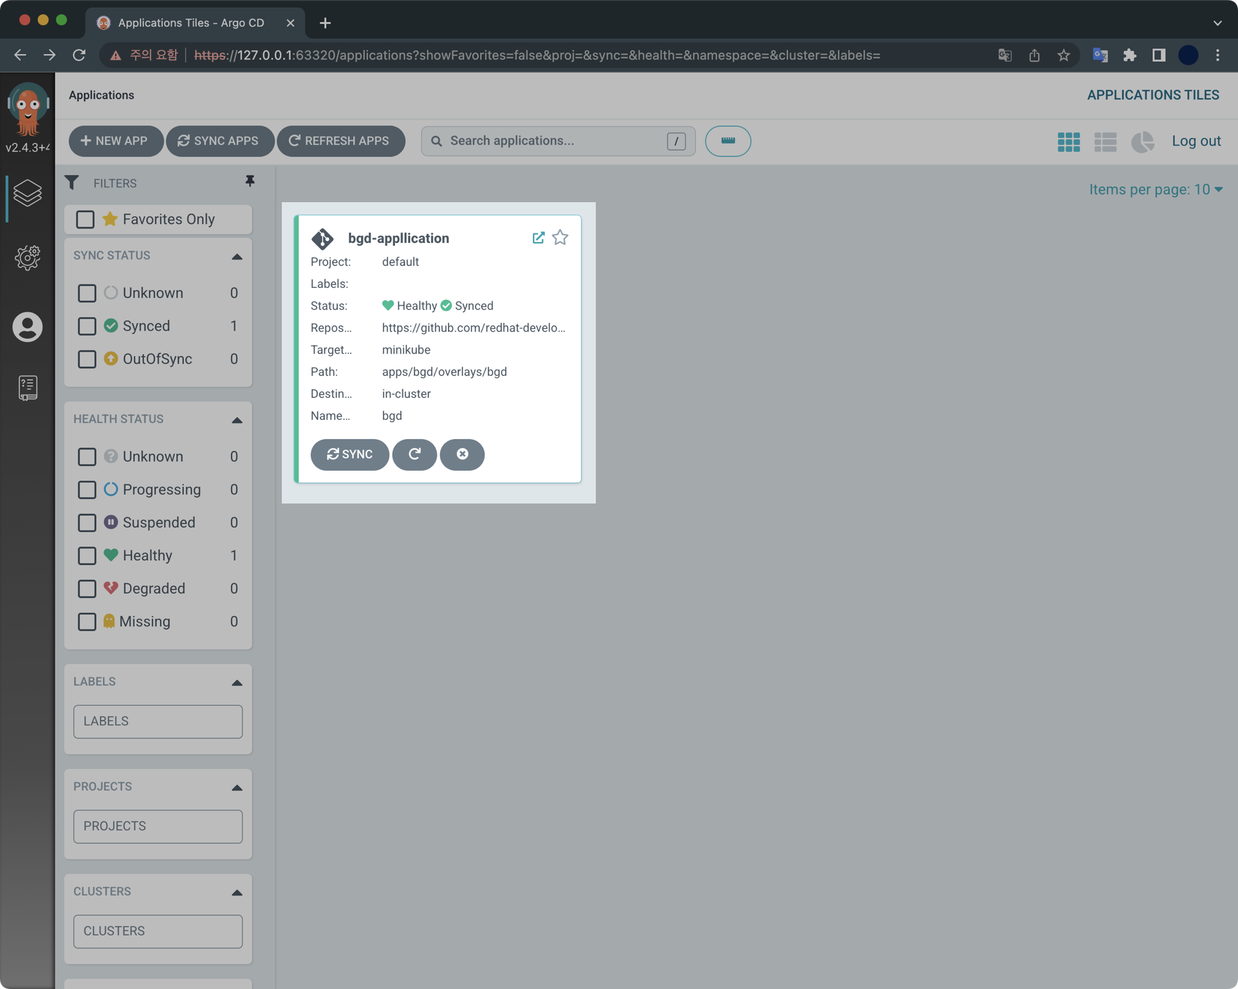Switch to the summary pie chart view
The height and width of the screenshot is (989, 1238).
pyautogui.click(x=1142, y=142)
